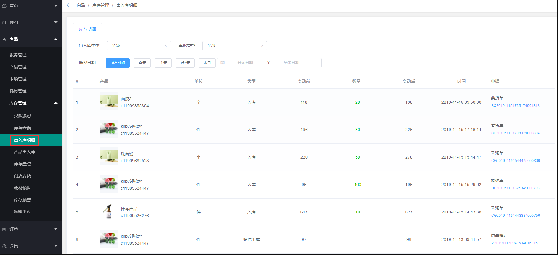Filter by 昨天
This screenshot has width=558, height=255.
point(163,63)
